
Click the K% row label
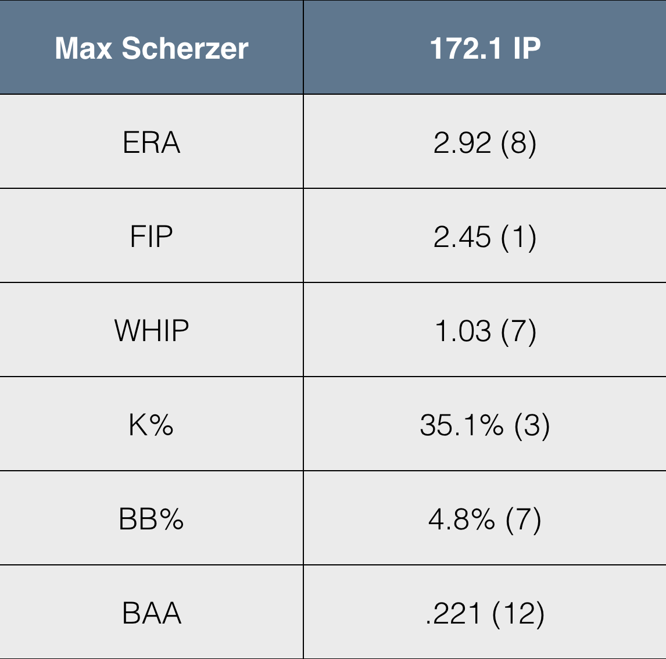152,425
